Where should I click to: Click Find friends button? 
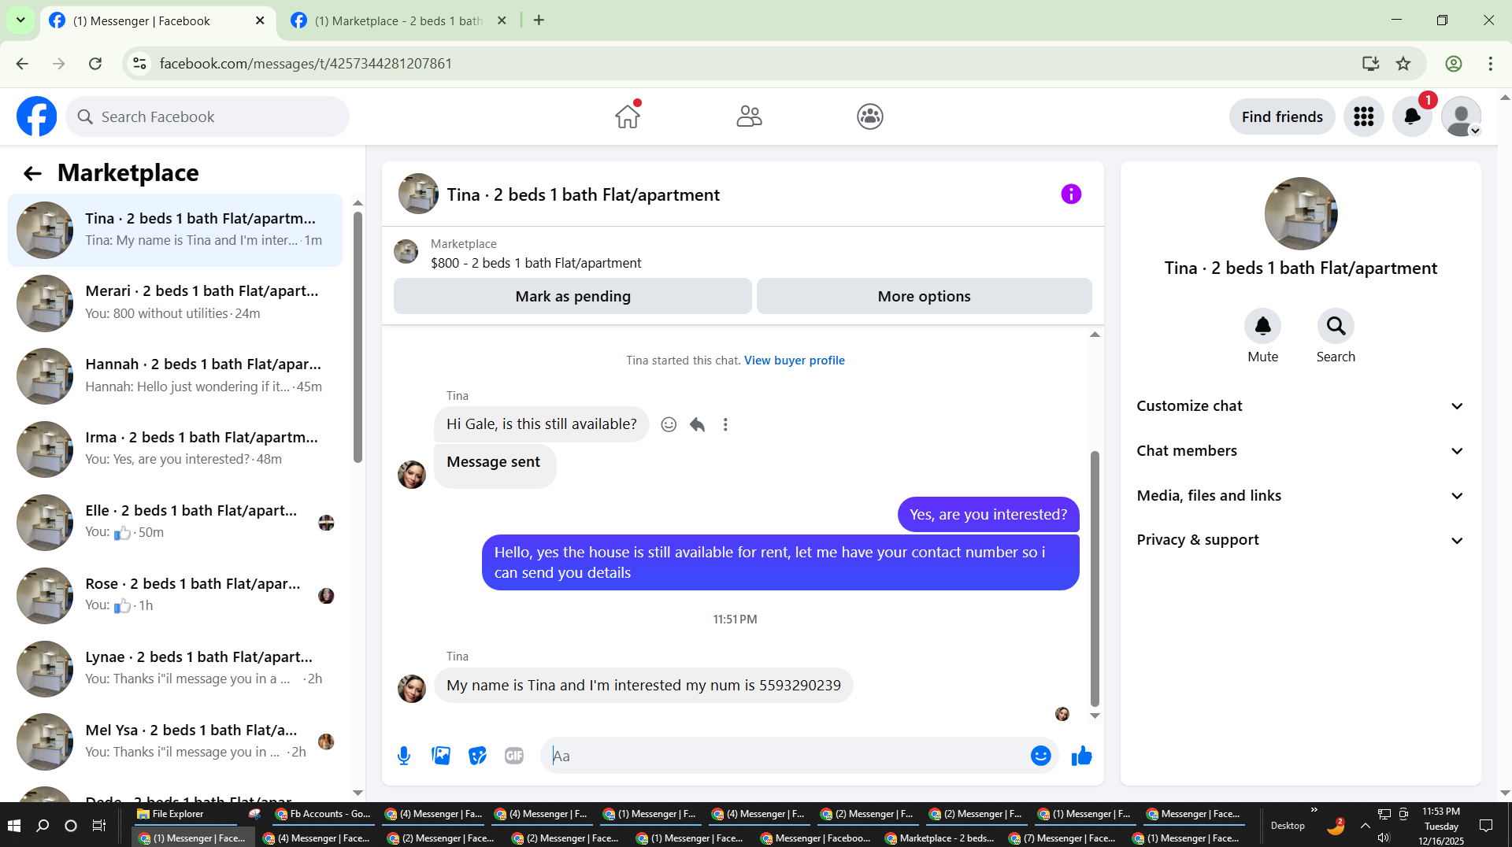coord(1282,117)
